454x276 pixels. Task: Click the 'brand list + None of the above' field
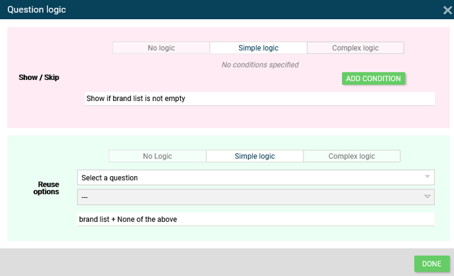[256, 219]
